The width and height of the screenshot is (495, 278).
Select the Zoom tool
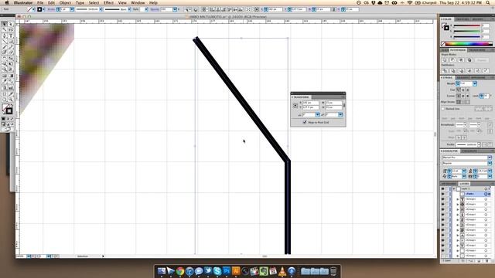(x=11, y=100)
